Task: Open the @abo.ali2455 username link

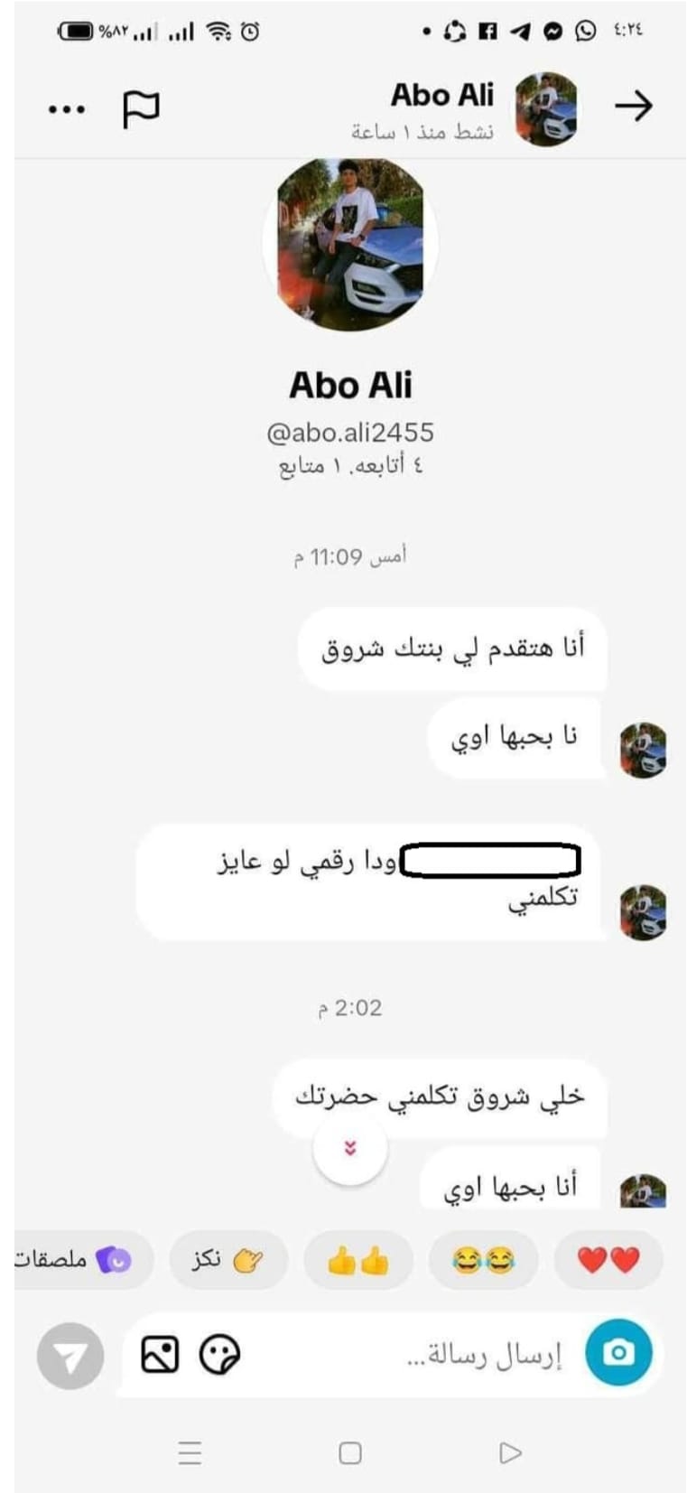Action: 350,433
